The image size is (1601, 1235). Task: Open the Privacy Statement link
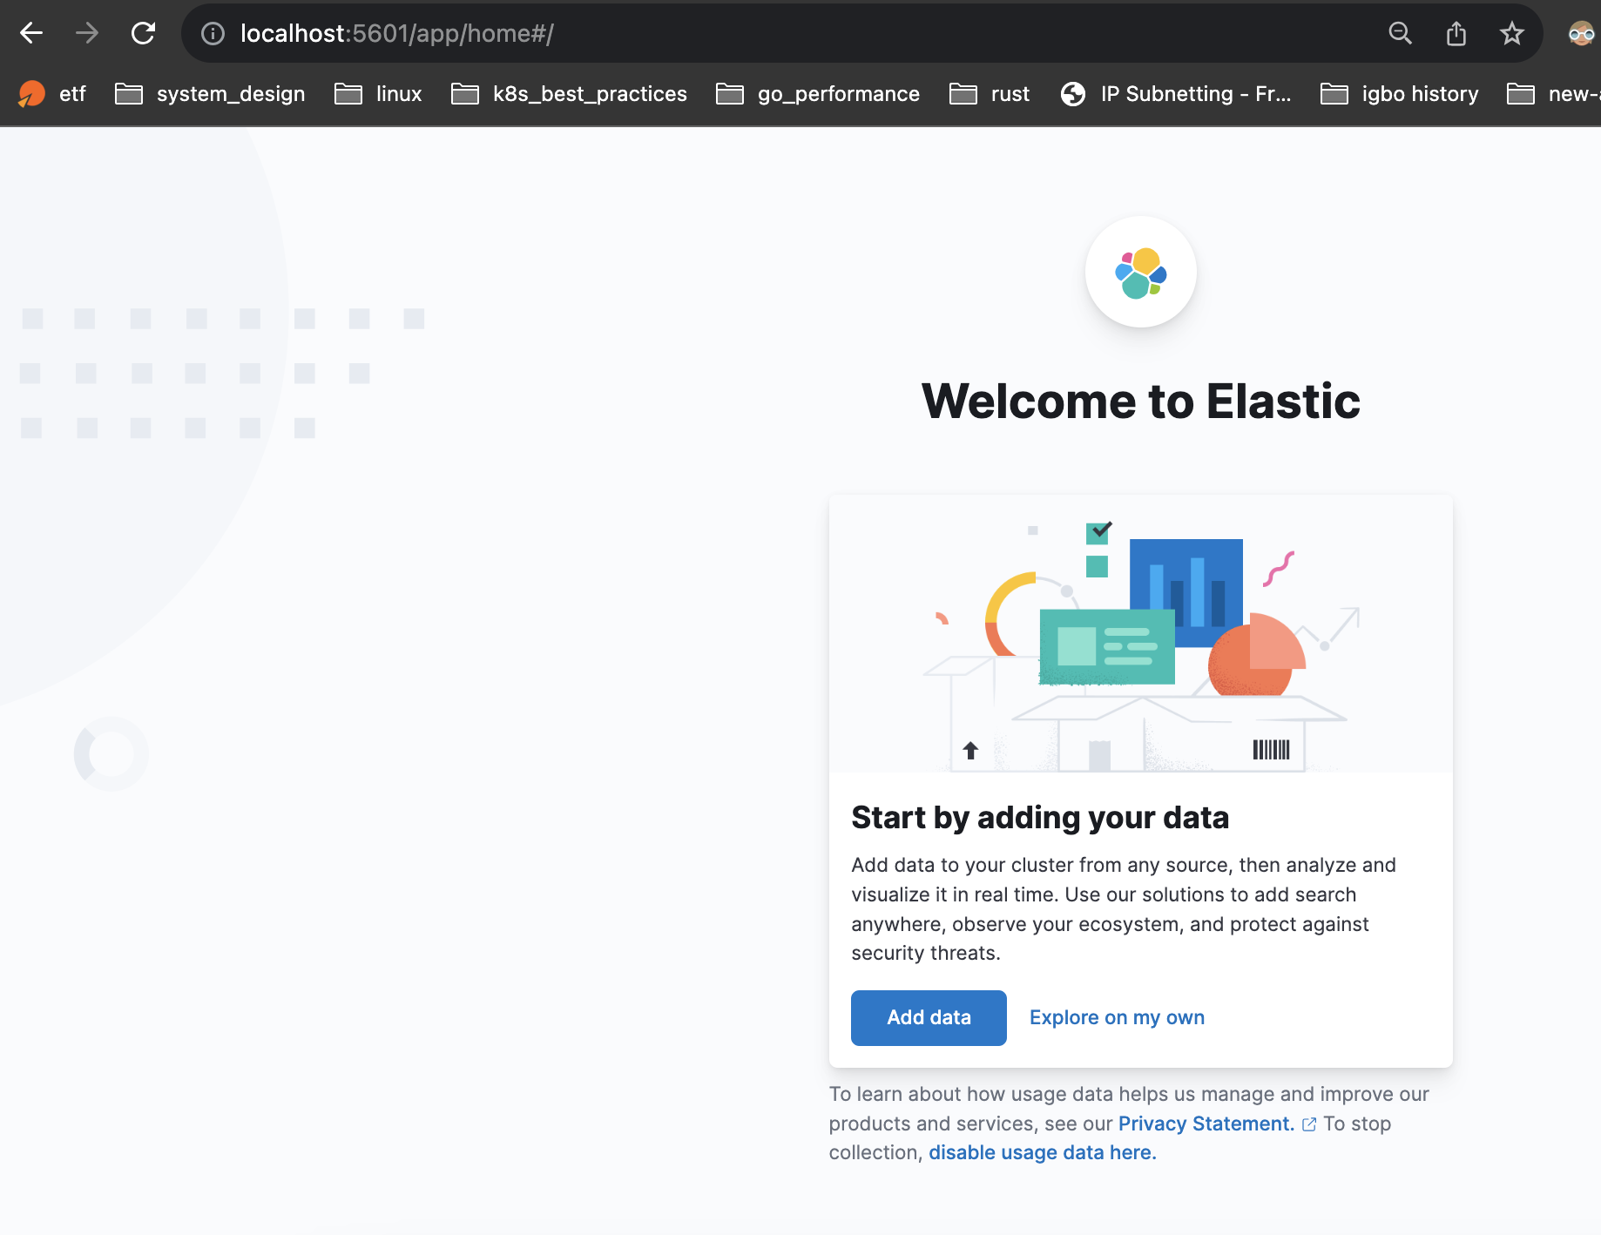pyautogui.click(x=1206, y=1124)
